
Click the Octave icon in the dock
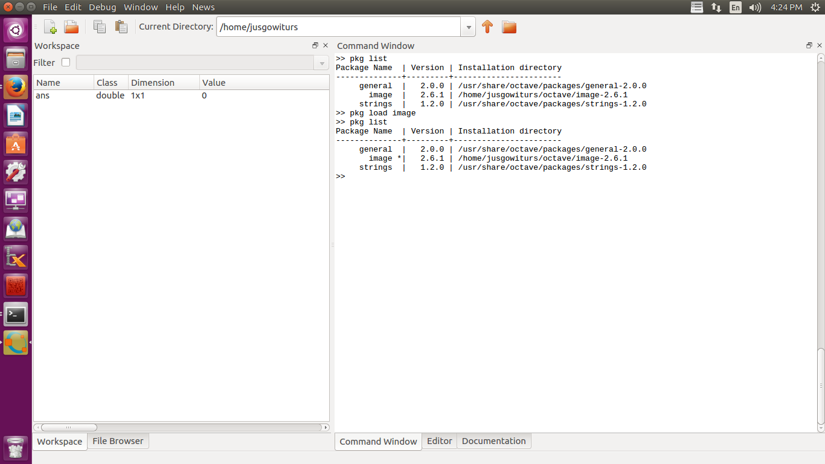click(16, 343)
